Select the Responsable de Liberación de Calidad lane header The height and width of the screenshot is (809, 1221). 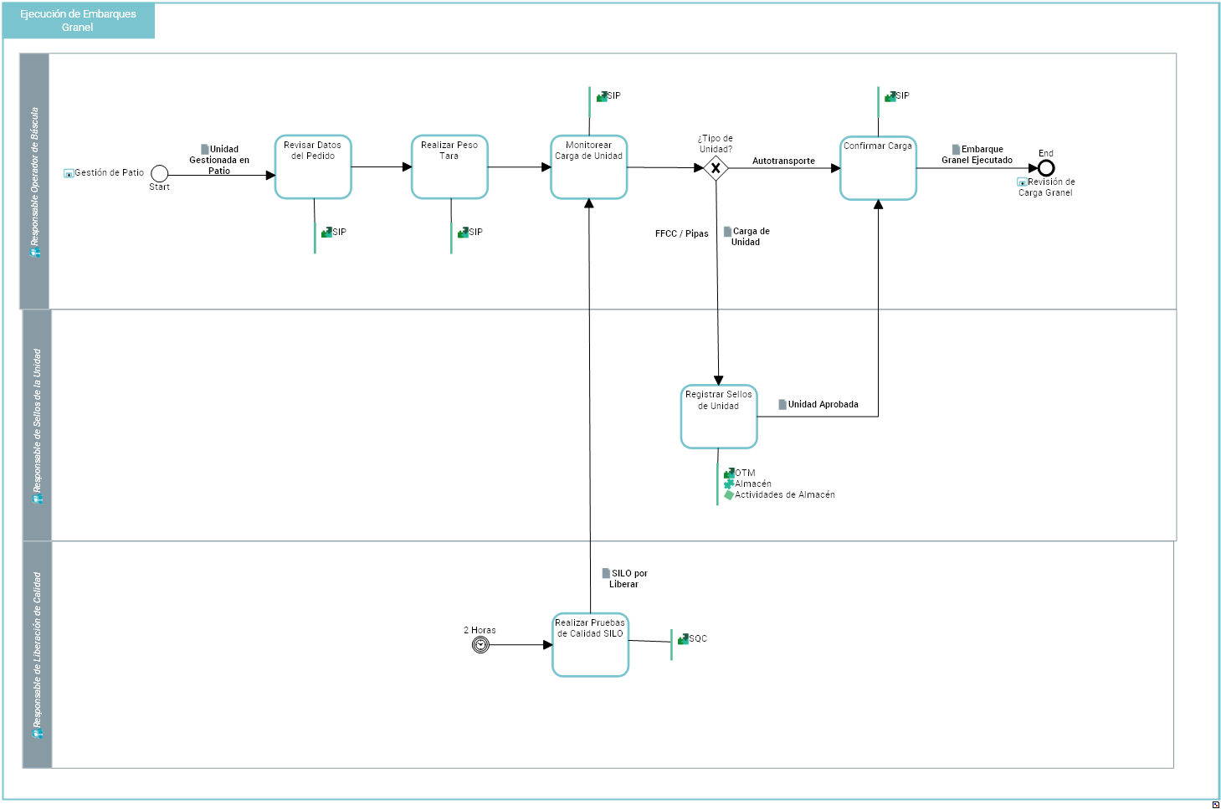(37, 654)
